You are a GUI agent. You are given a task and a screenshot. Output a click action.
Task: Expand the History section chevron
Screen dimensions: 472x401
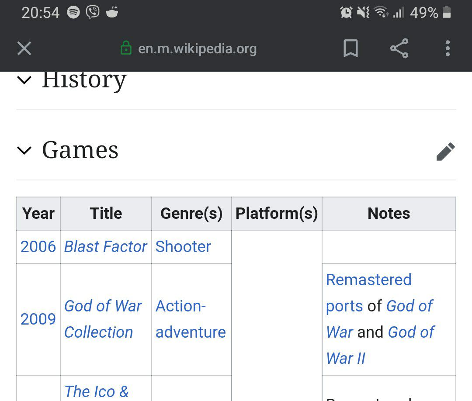pos(24,80)
